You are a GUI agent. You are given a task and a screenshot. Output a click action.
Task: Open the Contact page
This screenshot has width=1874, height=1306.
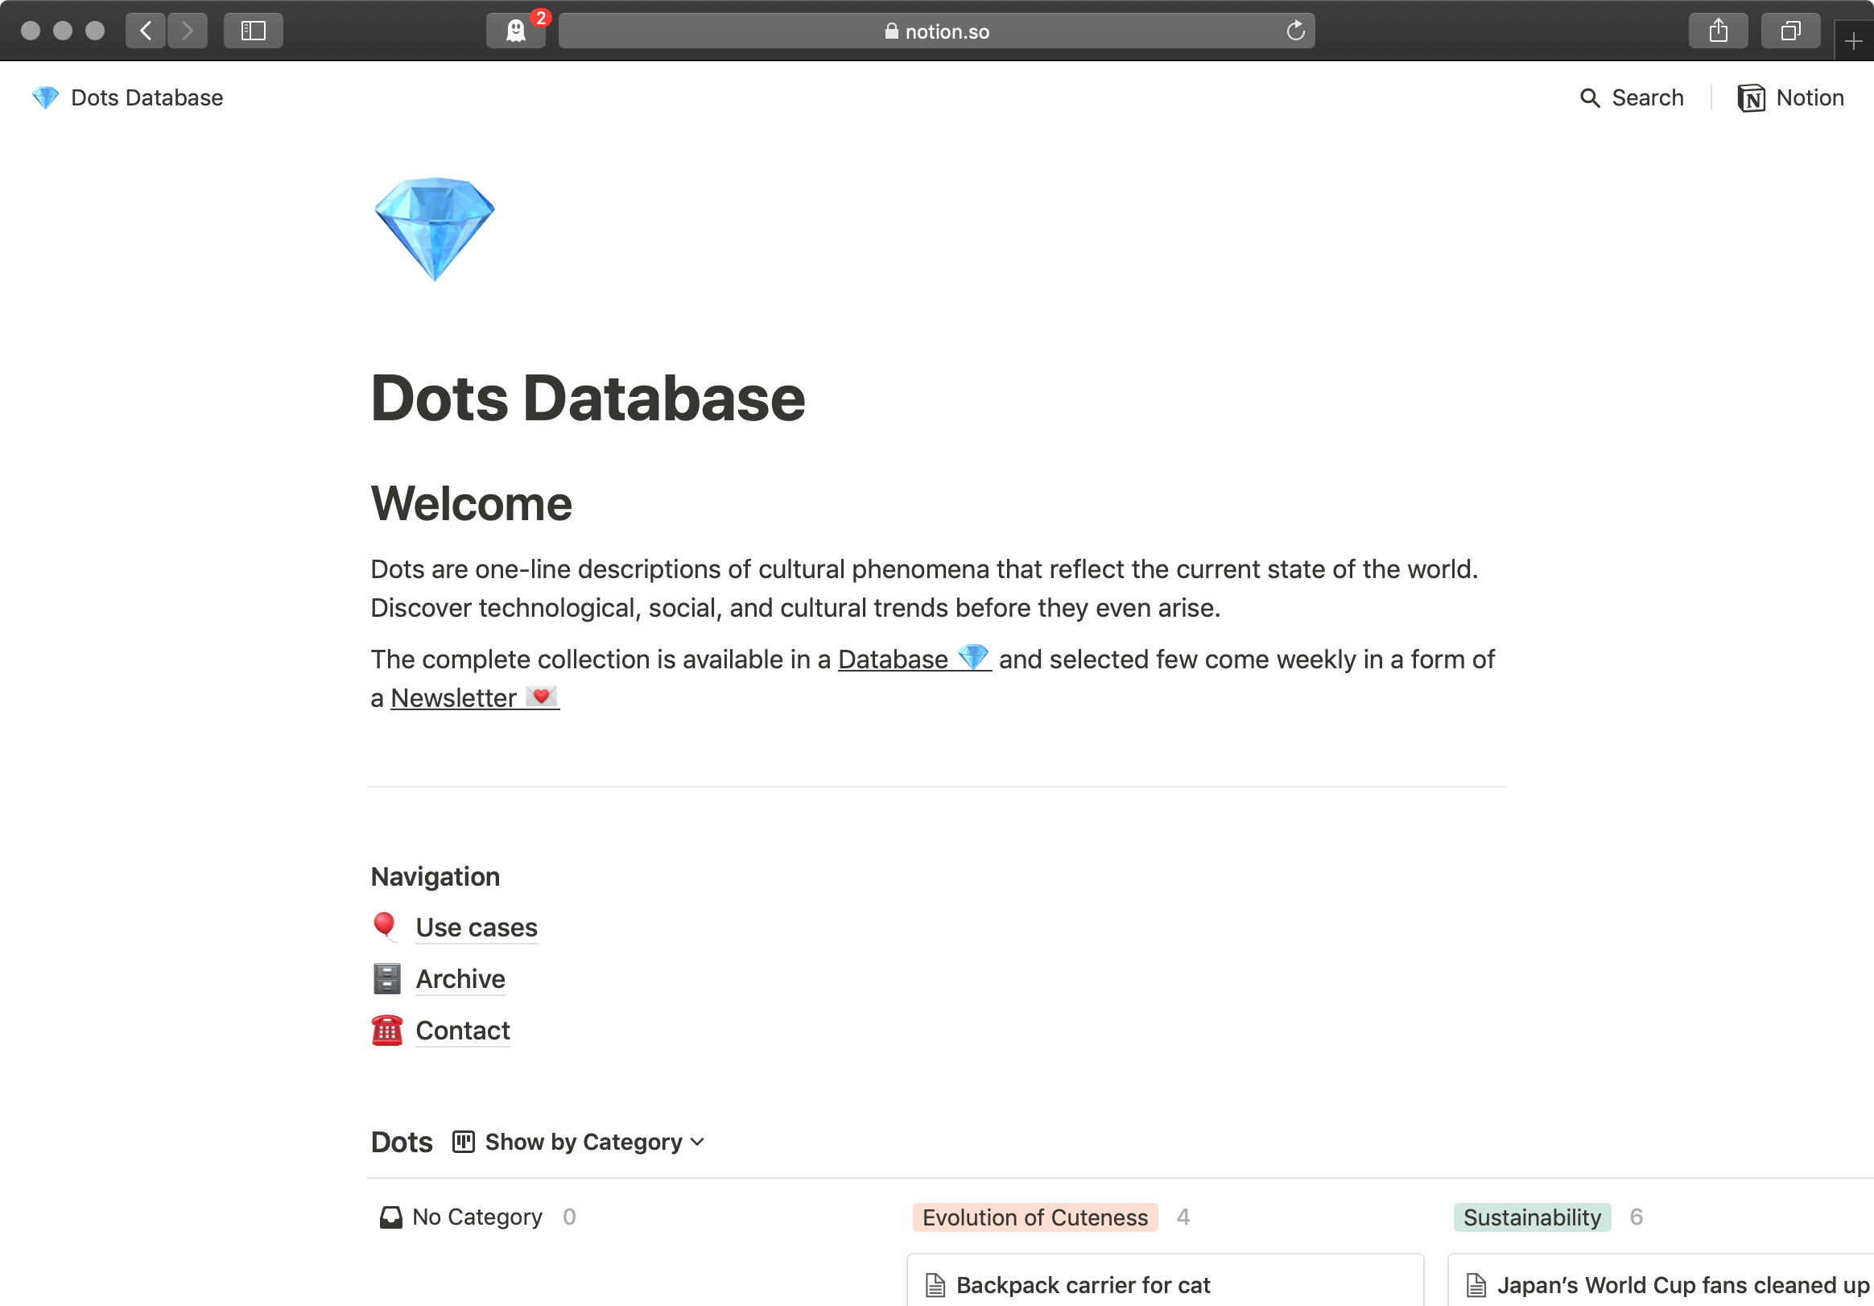(463, 1030)
